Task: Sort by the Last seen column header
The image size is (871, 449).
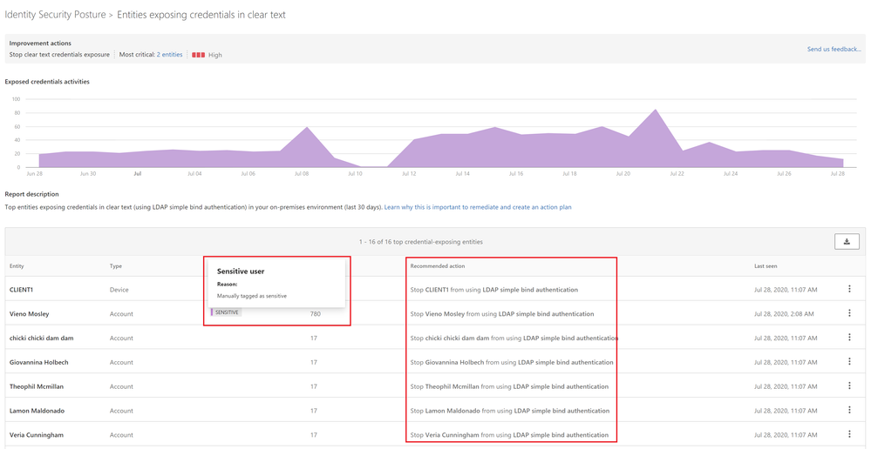Action: (766, 266)
